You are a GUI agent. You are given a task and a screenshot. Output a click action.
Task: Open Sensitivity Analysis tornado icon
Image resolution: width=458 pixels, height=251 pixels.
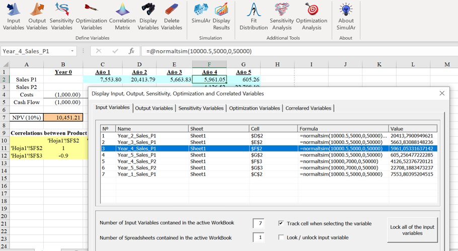[282, 9]
